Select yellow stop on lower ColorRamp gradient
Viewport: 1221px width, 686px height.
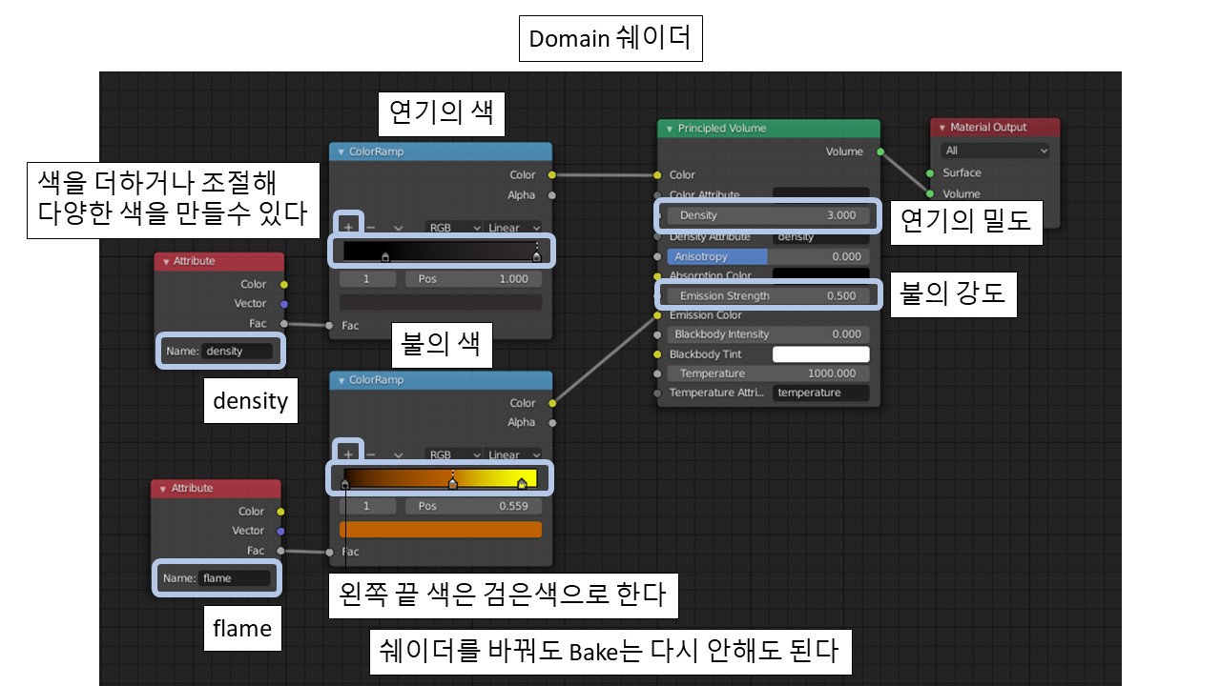click(x=522, y=483)
